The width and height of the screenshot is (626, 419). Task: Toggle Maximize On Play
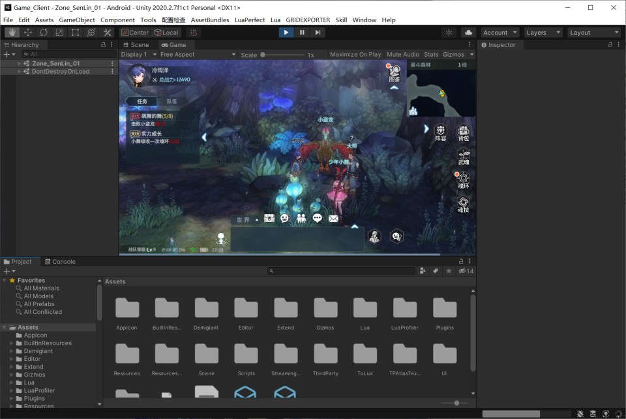click(355, 55)
